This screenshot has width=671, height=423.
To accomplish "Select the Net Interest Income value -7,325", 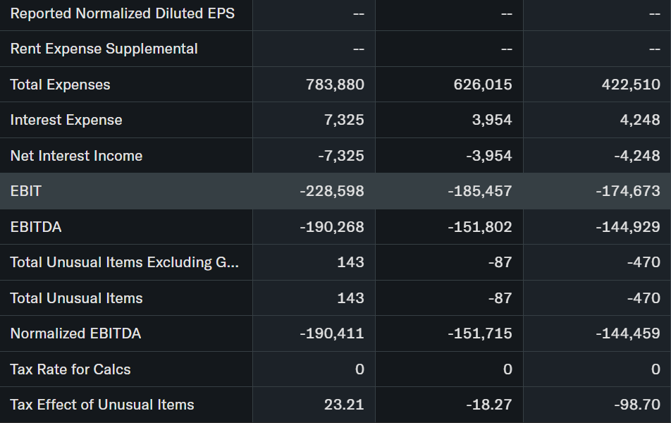I will pyautogui.click(x=340, y=156).
